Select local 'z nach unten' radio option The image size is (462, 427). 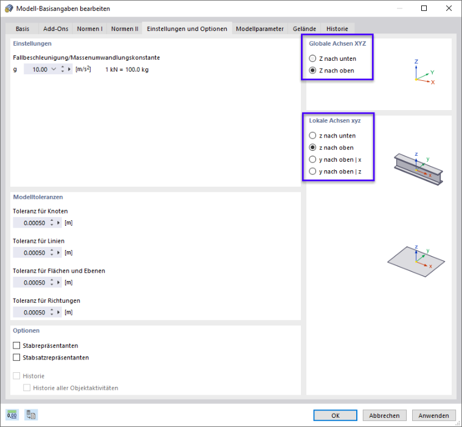point(312,136)
